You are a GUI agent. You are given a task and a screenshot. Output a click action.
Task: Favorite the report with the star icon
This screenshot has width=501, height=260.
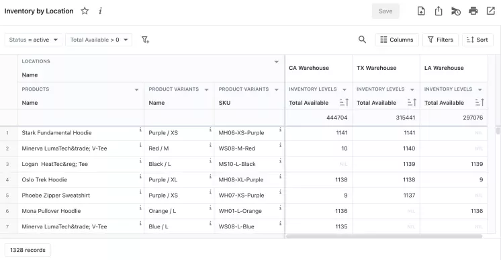tap(85, 11)
